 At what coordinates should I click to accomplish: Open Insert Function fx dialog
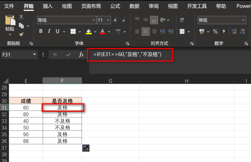pyautogui.click(x=81, y=55)
